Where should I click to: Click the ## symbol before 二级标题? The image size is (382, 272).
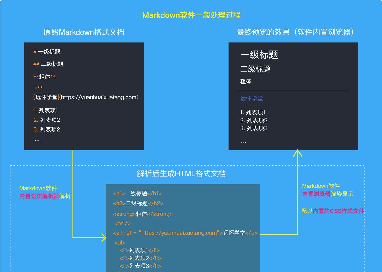point(36,64)
